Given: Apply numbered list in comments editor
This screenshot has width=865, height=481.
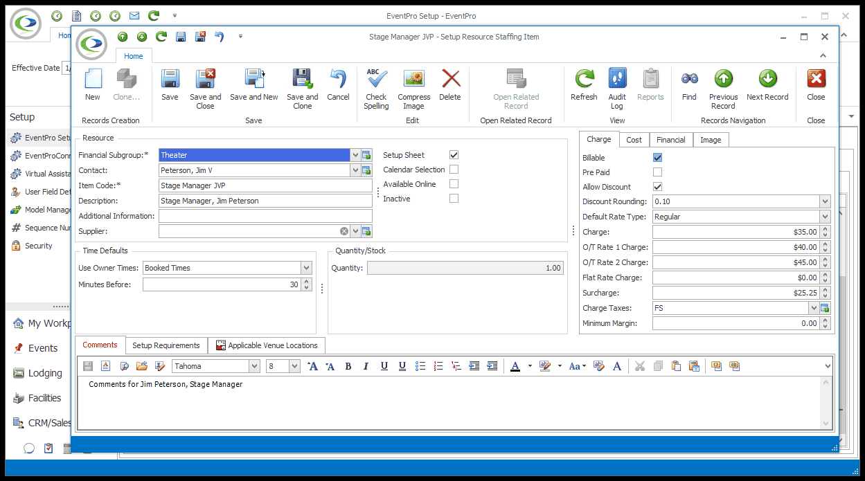Looking at the screenshot, I should (x=438, y=366).
